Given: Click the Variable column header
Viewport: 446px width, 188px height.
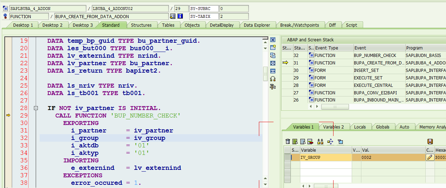Looking at the screenshot, I should pyautogui.click(x=326, y=150).
